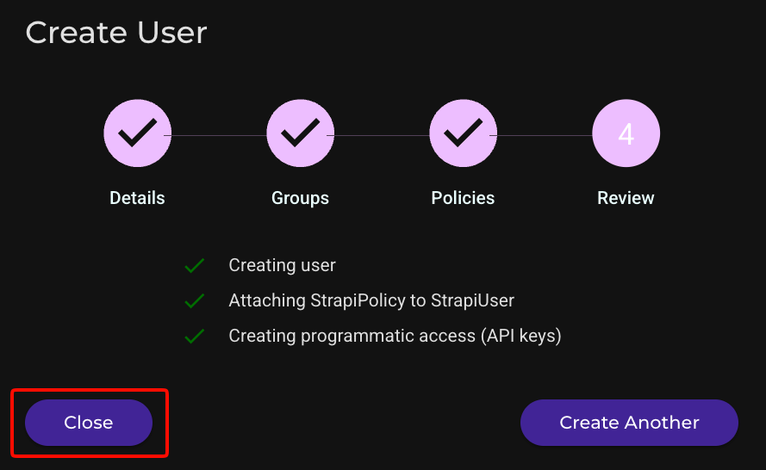Open the Policies step checkmark circle
This screenshot has height=470, width=766.
[x=463, y=133]
